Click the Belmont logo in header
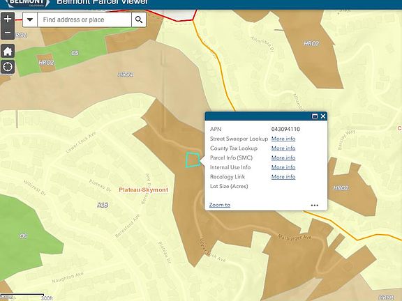Viewport: 402px width, 301px height. (27, 3)
